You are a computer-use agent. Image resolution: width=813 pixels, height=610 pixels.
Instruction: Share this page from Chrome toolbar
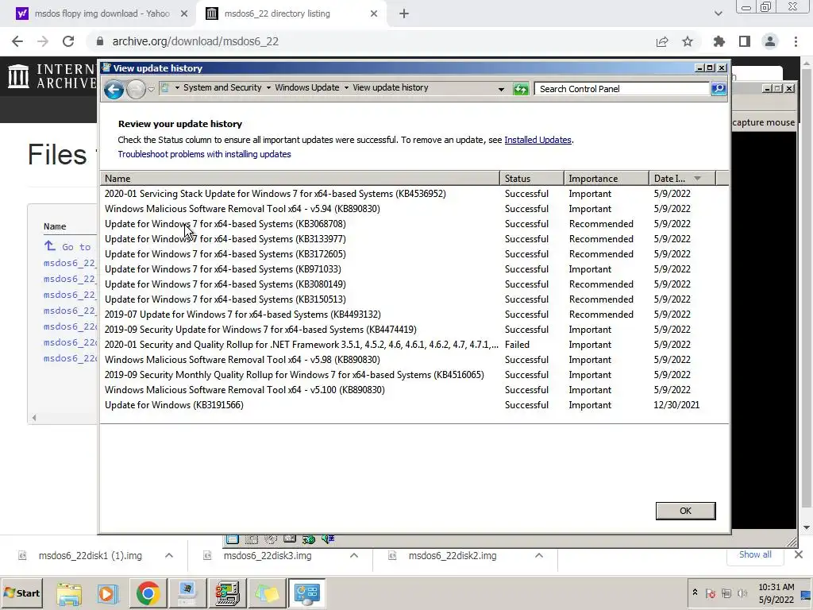click(x=662, y=41)
